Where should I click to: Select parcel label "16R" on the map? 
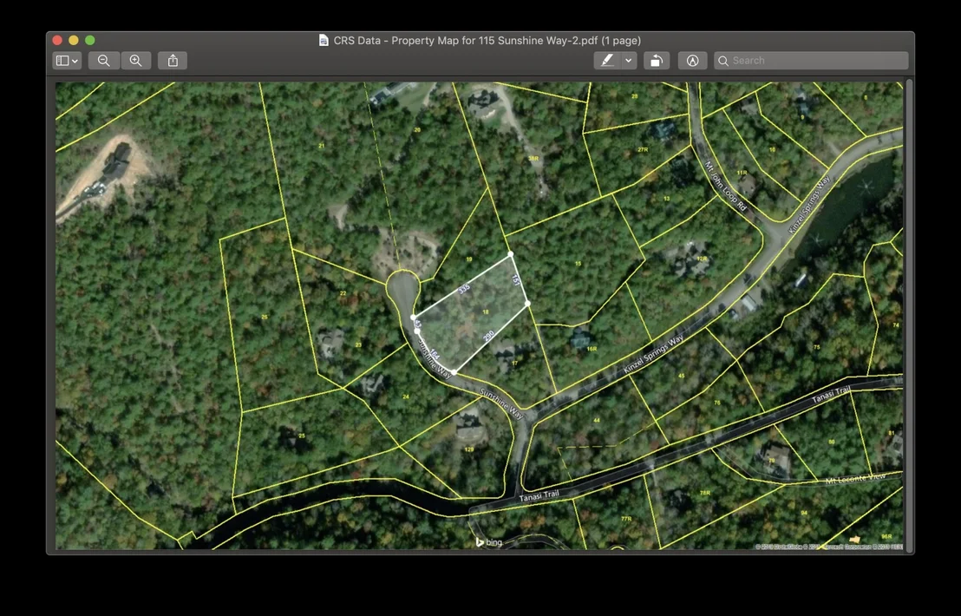click(x=592, y=349)
